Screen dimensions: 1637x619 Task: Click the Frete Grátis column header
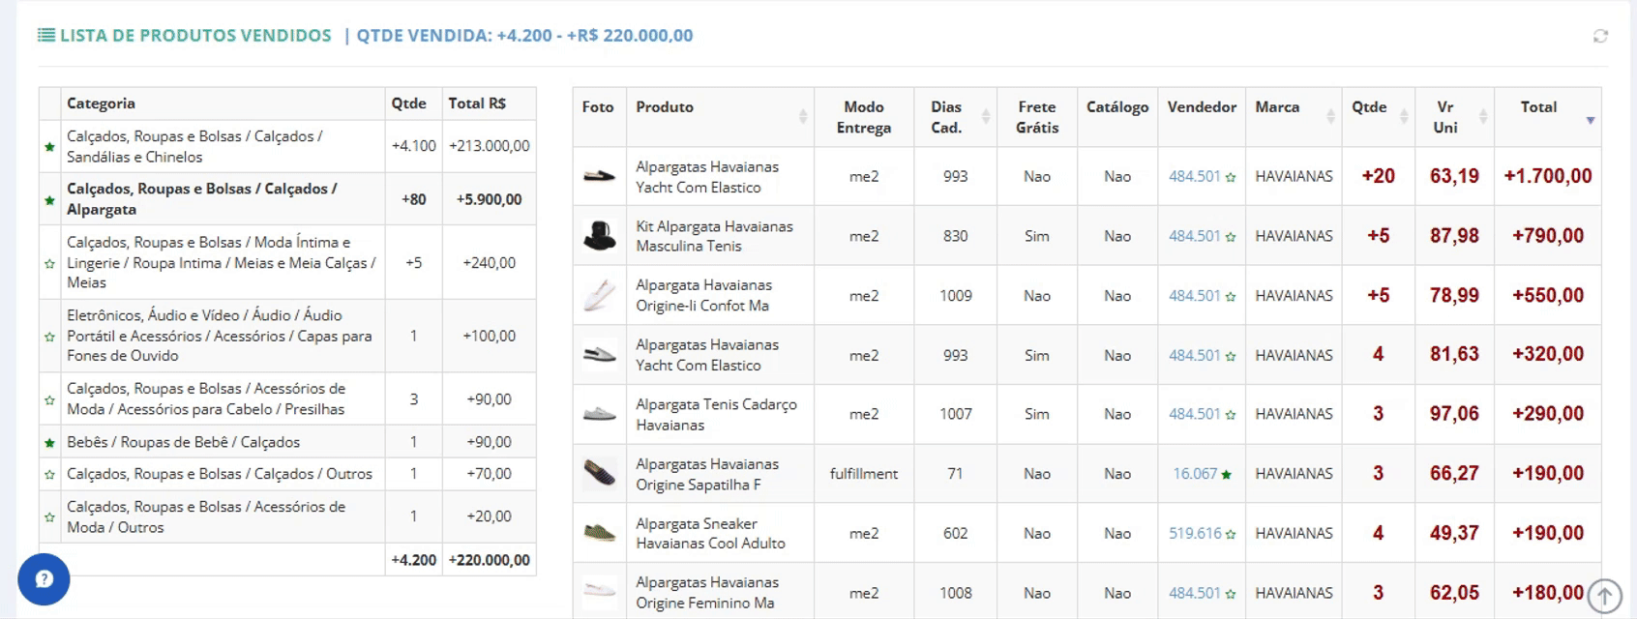coord(1037,117)
